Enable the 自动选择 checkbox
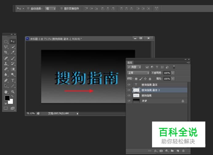 tap(28, 9)
